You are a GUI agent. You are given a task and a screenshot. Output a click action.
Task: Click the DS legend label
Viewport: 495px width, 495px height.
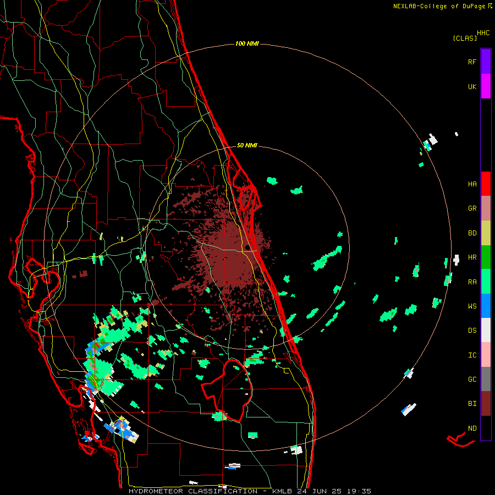[472, 330]
